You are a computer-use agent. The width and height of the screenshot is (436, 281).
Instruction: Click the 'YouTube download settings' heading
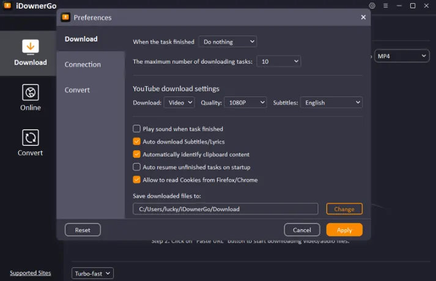coord(176,89)
